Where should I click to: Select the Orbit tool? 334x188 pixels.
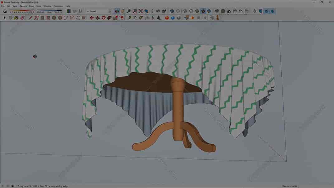click(117, 11)
